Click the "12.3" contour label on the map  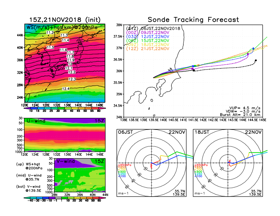pos(72,79)
